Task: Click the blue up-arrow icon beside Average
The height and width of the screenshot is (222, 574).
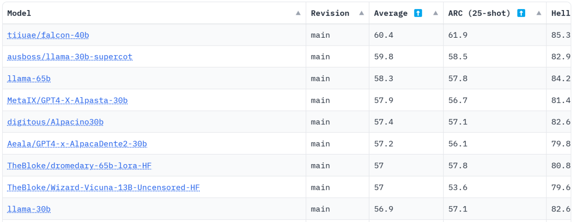Action: click(x=418, y=13)
